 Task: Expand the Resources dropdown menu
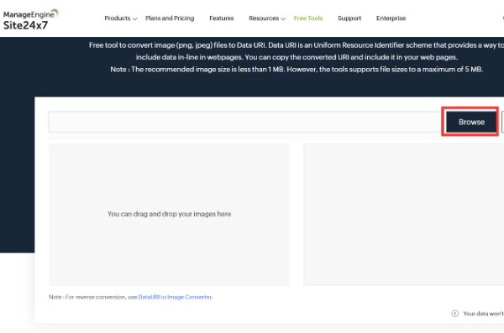(267, 18)
